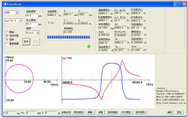Toggle the 连续 checkbox

[7, 40]
